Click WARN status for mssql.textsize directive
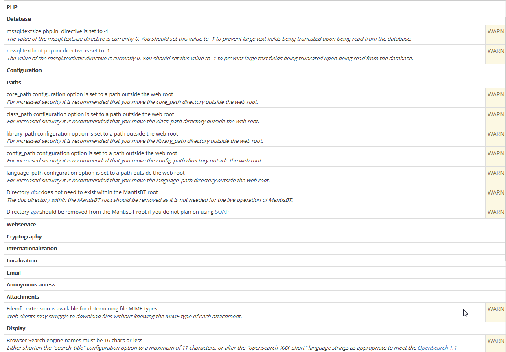Screen dimensions: 506x352 coord(495,31)
